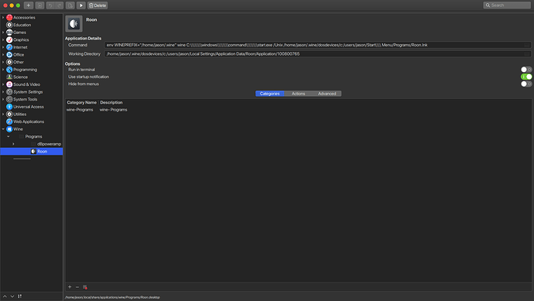Save the launcher with the toolbar save icon
Image resolution: width=534 pixels, height=301 pixels.
tap(39, 5)
